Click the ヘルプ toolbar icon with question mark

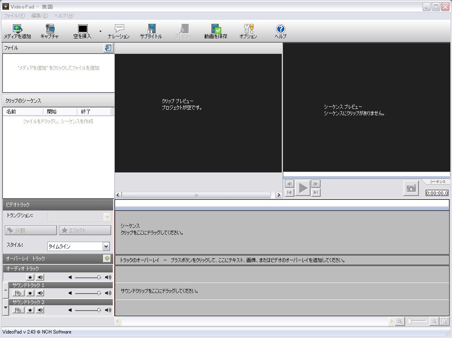coord(281,31)
